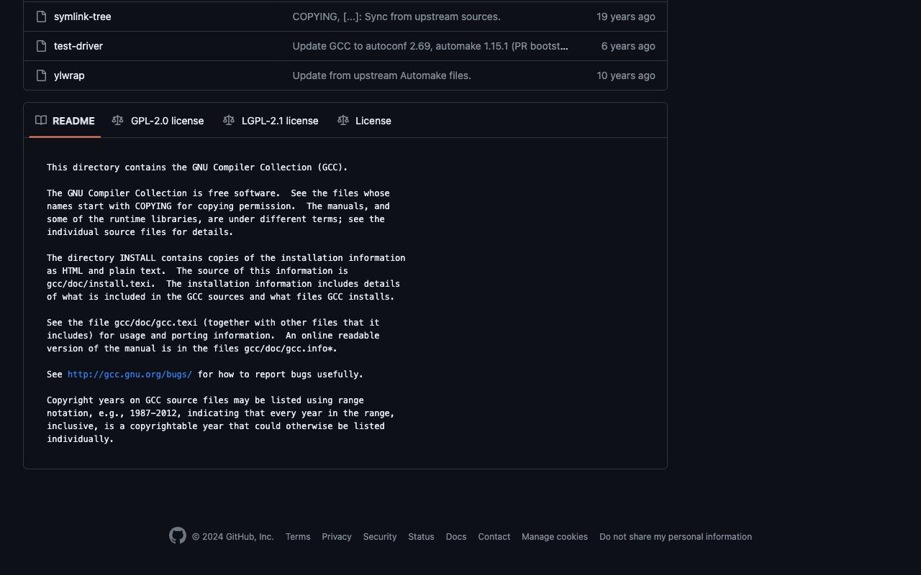Click '© 2024 GitHub, Inc.' footer text
The height and width of the screenshot is (575, 921).
(233, 537)
